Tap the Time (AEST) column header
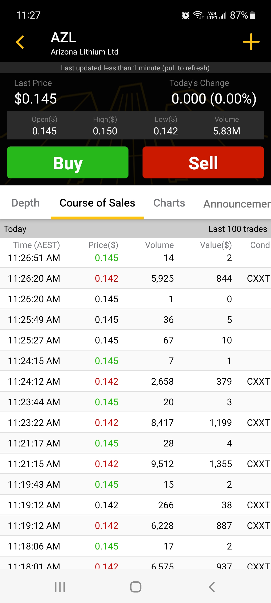The image size is (271, 603). click(36, 245)
